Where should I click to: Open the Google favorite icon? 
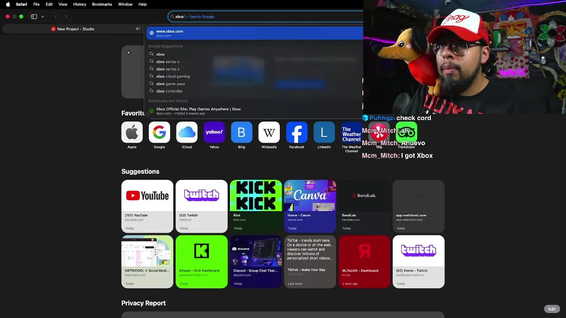[x=159, y=132]
